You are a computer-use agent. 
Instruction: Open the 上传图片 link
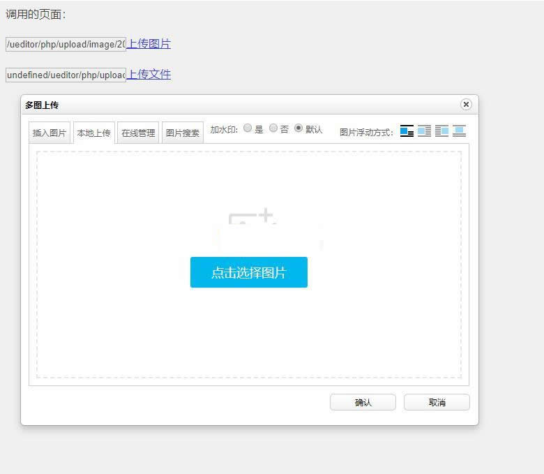point(149,44)
